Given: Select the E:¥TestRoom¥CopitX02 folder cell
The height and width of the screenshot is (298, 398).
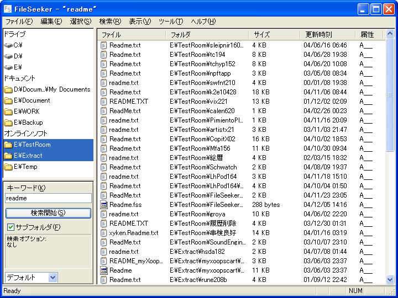Looking at the screenshot, I should pyautogui.click(x=202, y=139).
